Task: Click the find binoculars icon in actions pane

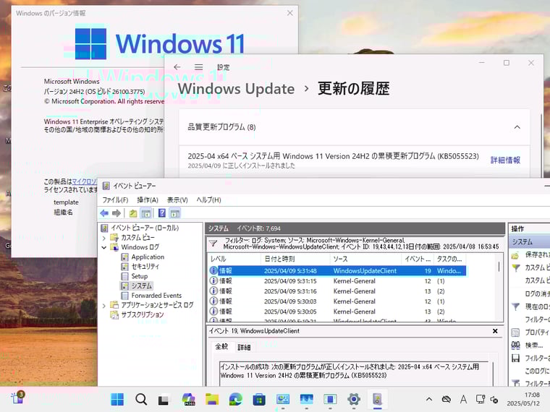Action: point(515,345)
